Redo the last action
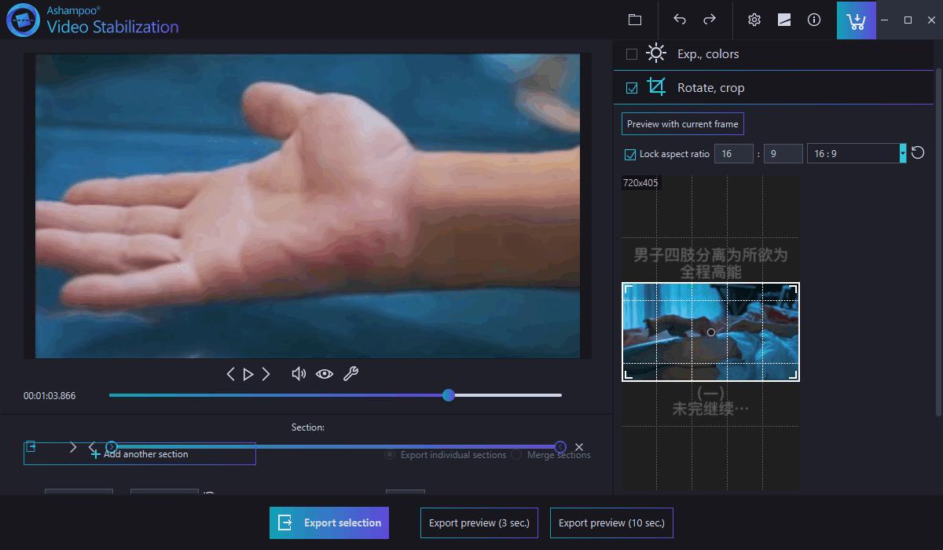Viewport: 943px width, 550px height. 709,20
